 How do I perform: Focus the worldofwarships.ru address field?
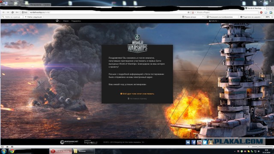click(107, 12)
